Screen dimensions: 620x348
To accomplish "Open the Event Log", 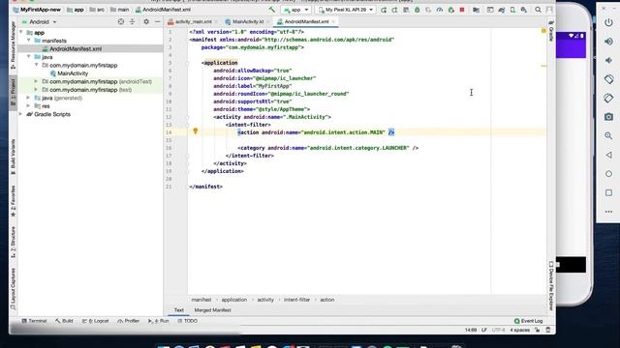I will coord(528,321).
